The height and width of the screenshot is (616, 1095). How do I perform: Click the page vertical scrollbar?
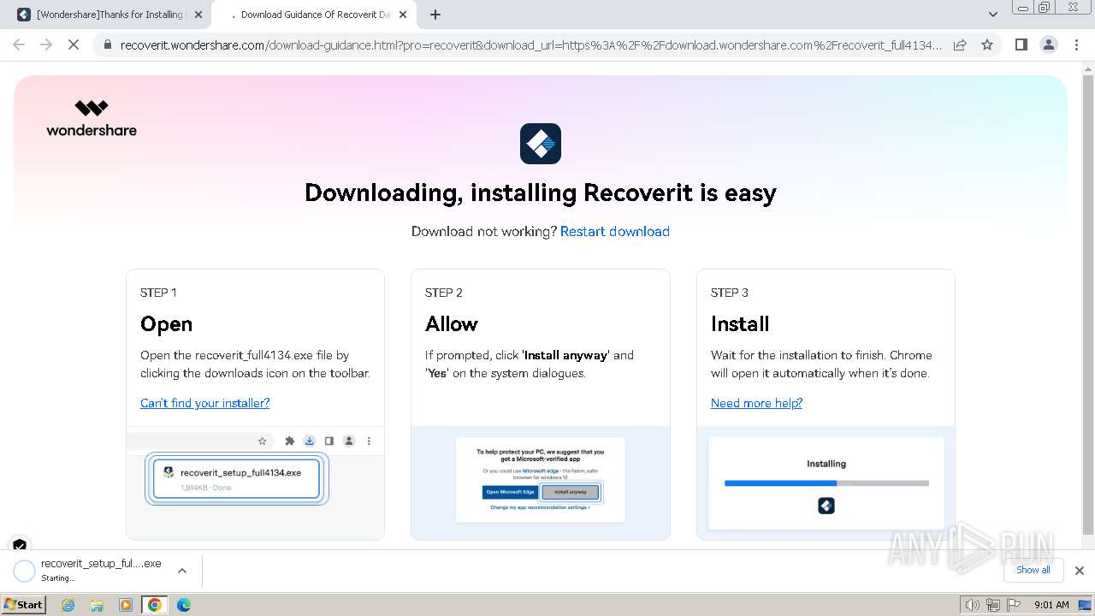[1088, 305]
